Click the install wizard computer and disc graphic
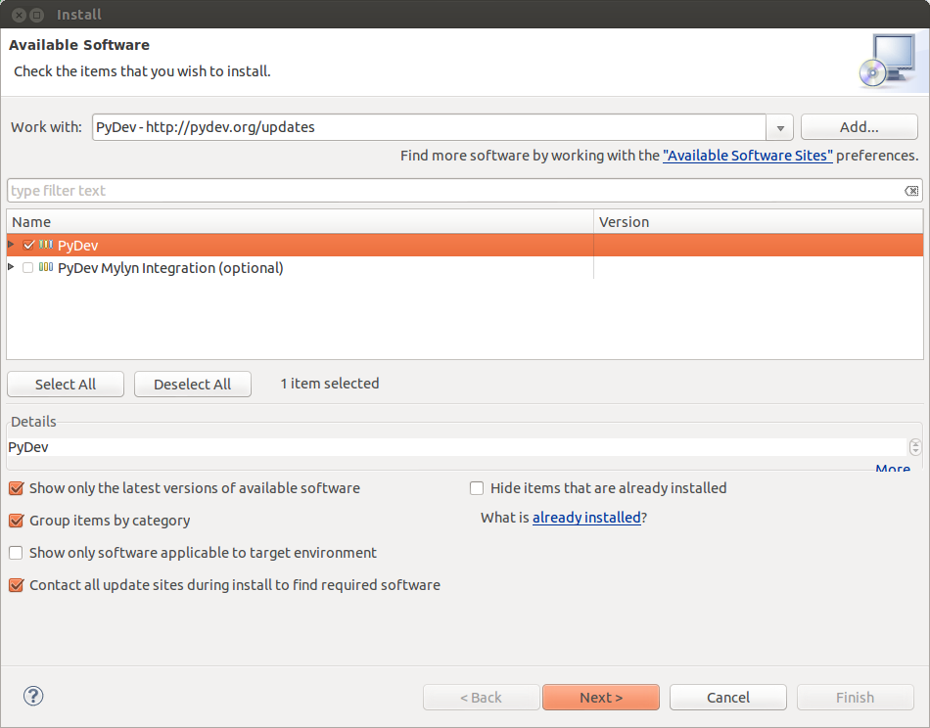The image size is (930, 728). [x=887, y=61]
